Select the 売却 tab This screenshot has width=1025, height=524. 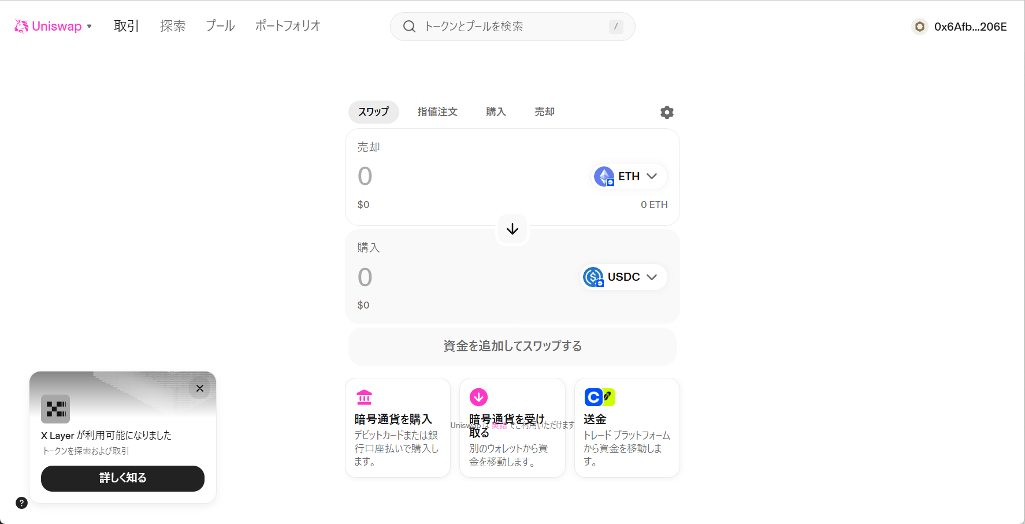[544, 112]
